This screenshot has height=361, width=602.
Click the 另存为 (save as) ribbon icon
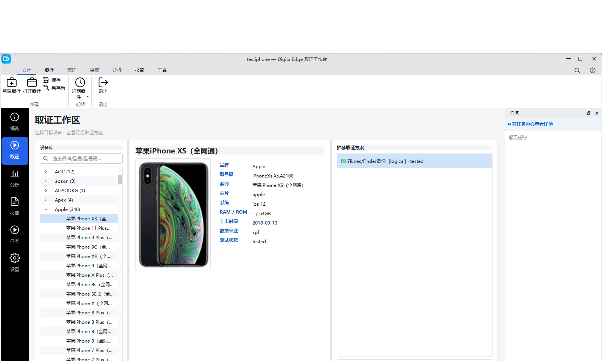click(x=46, y=88)
